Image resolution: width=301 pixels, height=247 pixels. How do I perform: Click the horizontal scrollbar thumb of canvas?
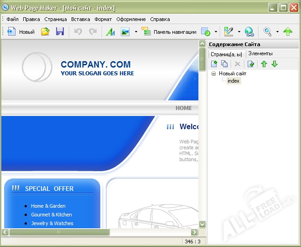59,232
